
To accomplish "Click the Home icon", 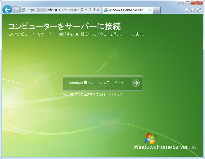I will point(187,10).
